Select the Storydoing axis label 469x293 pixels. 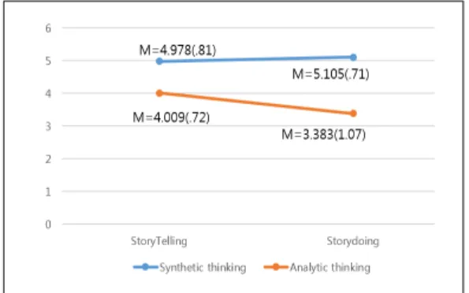tap(353, 241)
